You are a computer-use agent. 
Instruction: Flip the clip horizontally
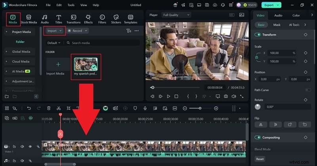(260, 124)
